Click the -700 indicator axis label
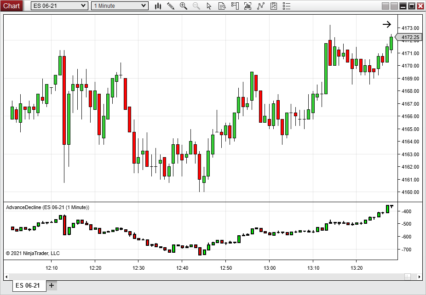 point(407,250)
